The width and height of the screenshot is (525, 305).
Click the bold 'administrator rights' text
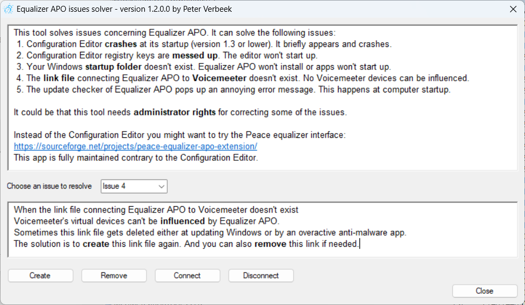pos(175,112)
